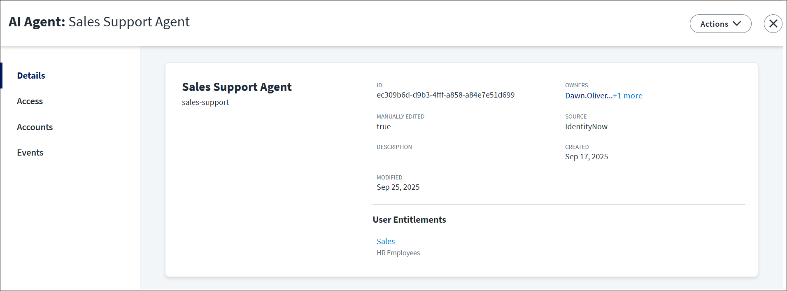This screenshot has width=787, height=291.
Task: Go to the Events tab
Action: [x=30, y=153]
